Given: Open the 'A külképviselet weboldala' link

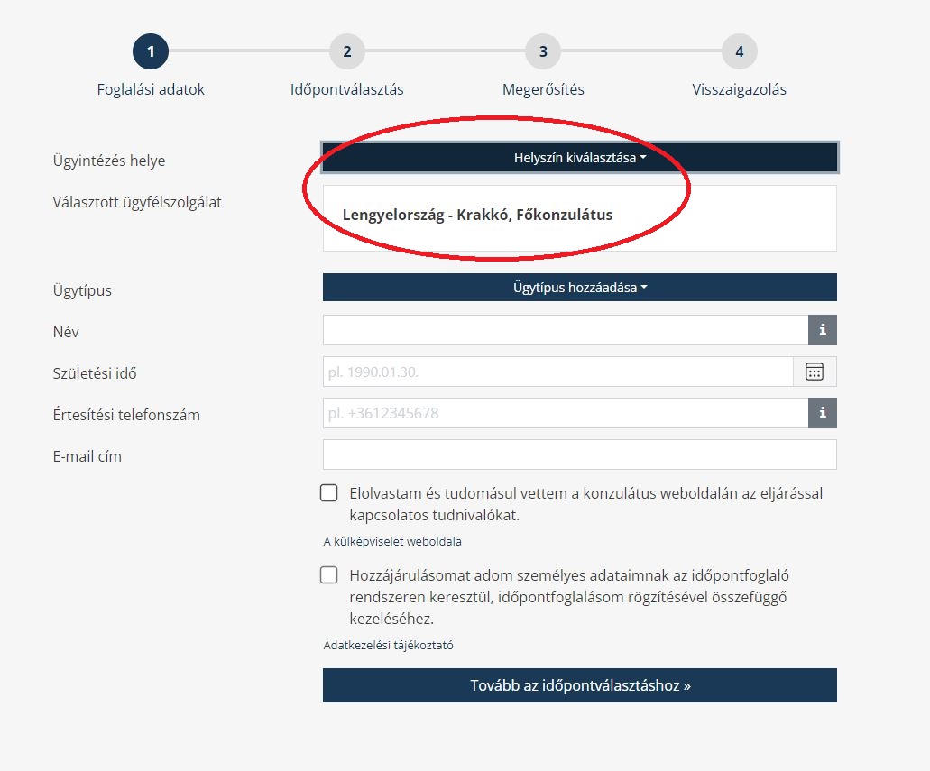Looking at the screenshot, I should [392, 541].
